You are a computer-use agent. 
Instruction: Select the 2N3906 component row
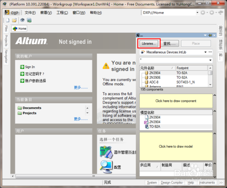(x=174, y=78)
